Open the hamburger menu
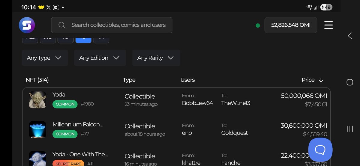The height and width of the screenshot is (166, 360). pyautogui.click(x=328, y=25)
